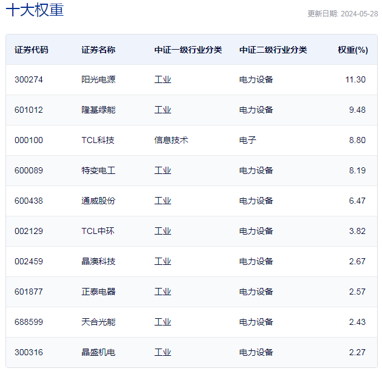Click 电力设备 in the 正泰电器 row

coord(256,292)
